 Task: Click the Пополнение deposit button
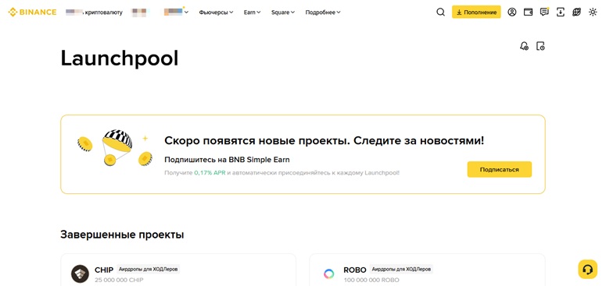(476, 12)
